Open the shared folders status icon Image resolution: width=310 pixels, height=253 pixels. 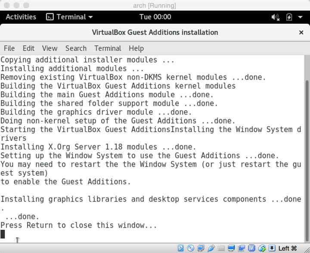(x=221, y=248)
